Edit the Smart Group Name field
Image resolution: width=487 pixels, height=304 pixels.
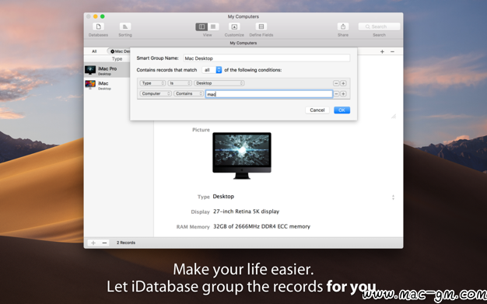point(267,58)
